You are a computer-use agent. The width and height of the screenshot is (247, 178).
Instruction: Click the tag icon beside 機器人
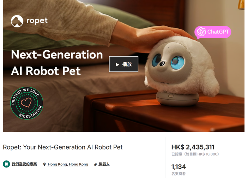[95, 165]
